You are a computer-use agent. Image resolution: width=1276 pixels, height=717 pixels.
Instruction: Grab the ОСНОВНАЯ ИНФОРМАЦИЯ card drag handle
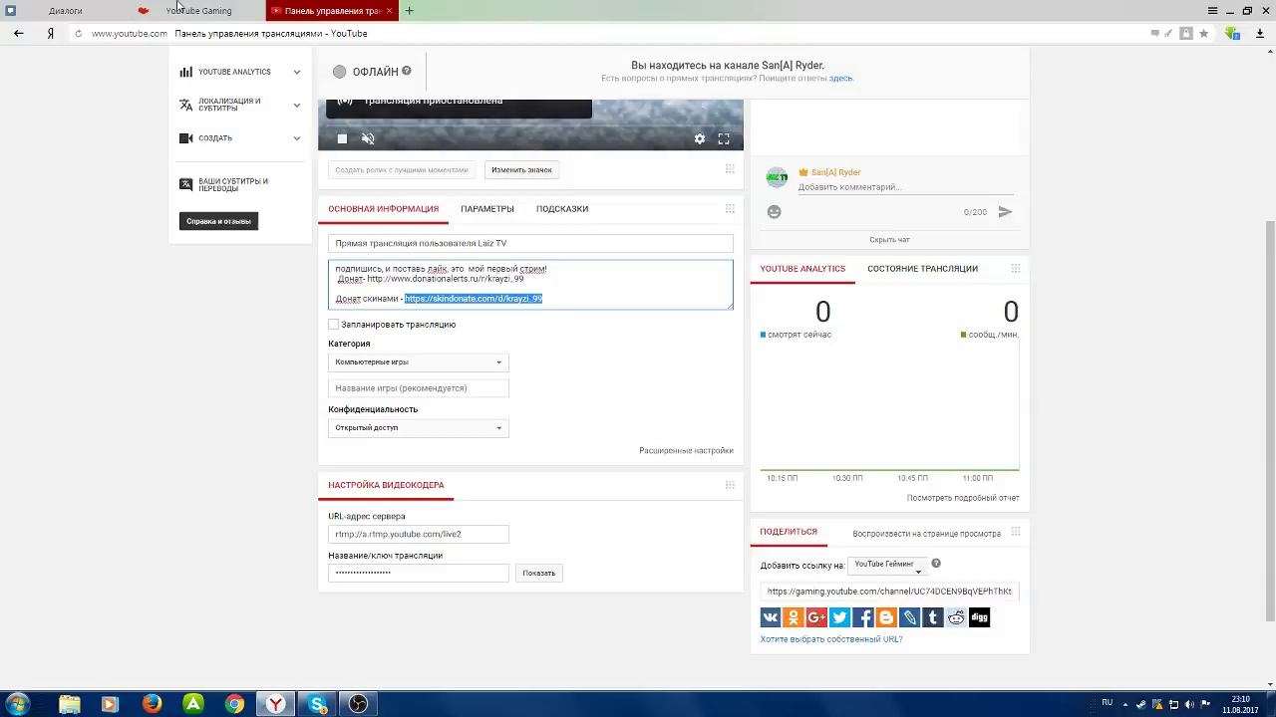pos(730,208)
